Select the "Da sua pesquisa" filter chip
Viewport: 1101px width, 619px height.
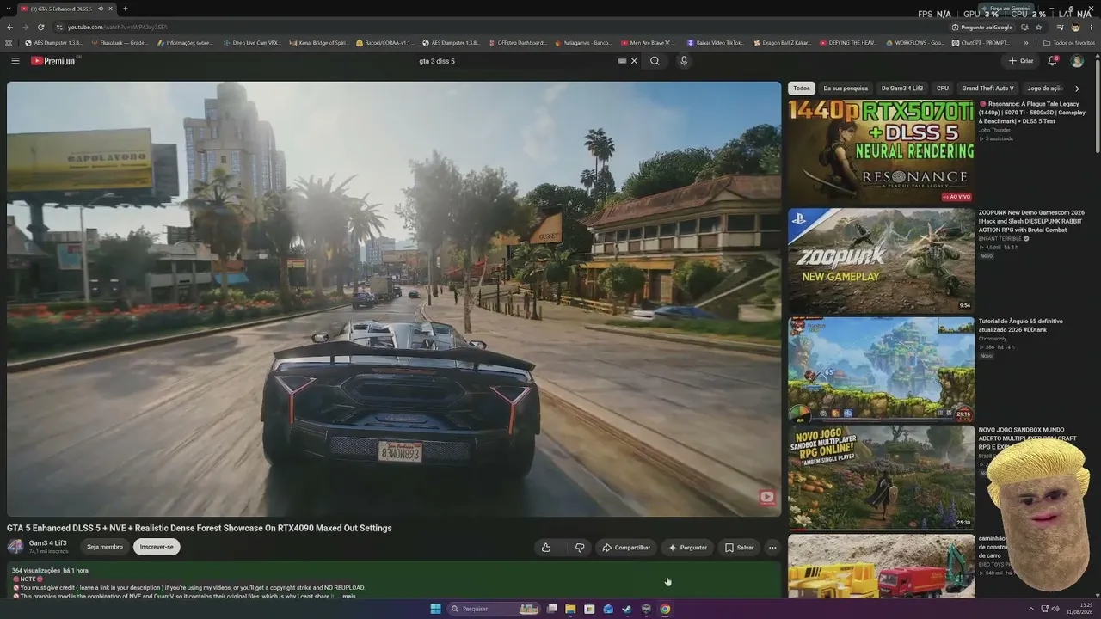click(x=846, y=89)
